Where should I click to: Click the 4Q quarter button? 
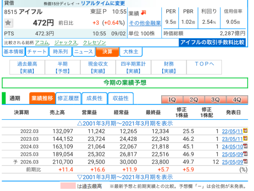(237, 100)
